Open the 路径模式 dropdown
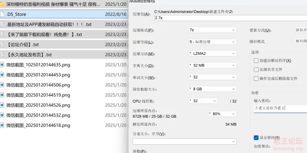The width and height of the screenshot is (307, 153). tap(301, 41)
